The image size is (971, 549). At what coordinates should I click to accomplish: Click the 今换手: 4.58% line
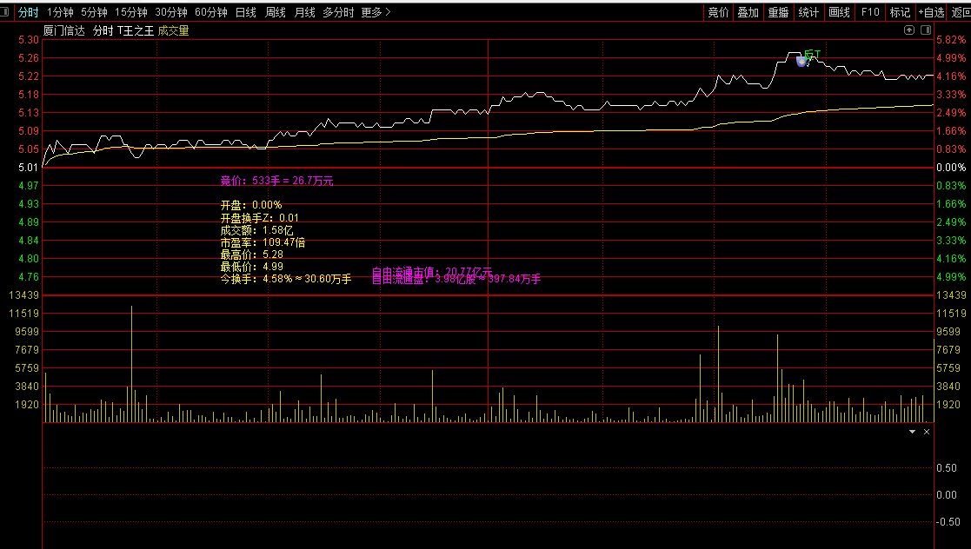(285, 279)
